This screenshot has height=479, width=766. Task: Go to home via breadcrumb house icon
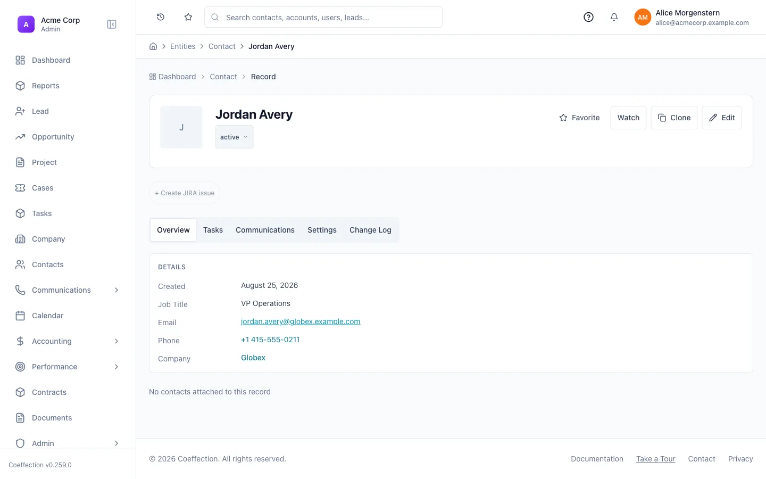153,46
